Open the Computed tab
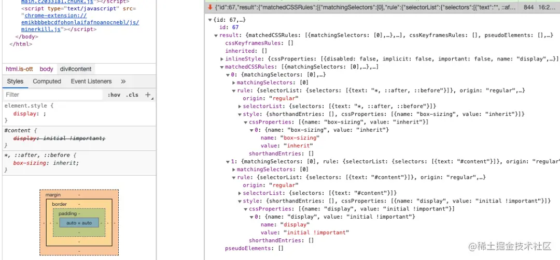This screenshot has width=560, height=260. pos(47,82)
